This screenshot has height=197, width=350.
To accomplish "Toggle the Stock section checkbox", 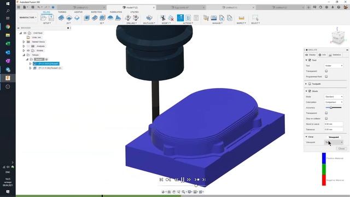I will click(310, 91).
